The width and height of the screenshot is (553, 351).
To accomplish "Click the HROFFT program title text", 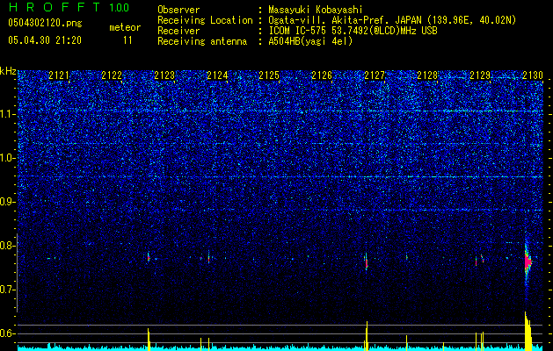I will click(55, 7).
